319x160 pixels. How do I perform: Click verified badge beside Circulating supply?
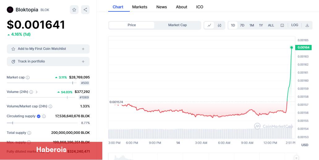(38, 116)
